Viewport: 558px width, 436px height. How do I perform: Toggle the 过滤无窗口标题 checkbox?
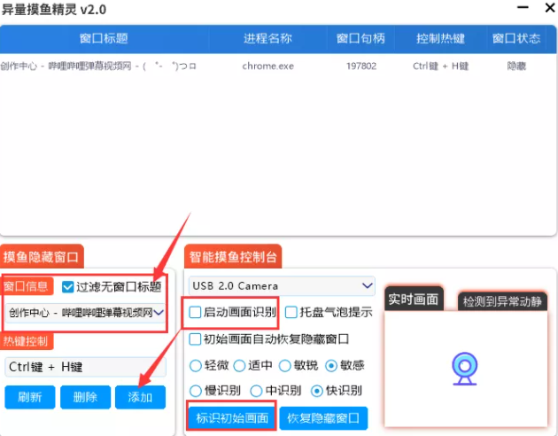[68, 286]
